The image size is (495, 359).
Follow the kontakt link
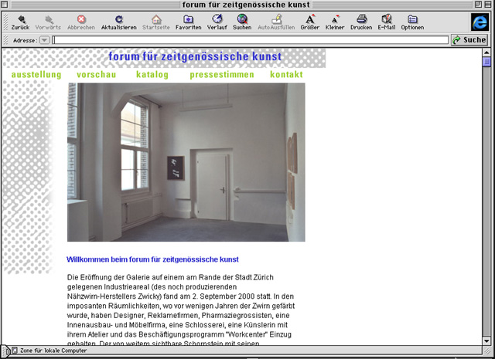(x=286, y=75)
